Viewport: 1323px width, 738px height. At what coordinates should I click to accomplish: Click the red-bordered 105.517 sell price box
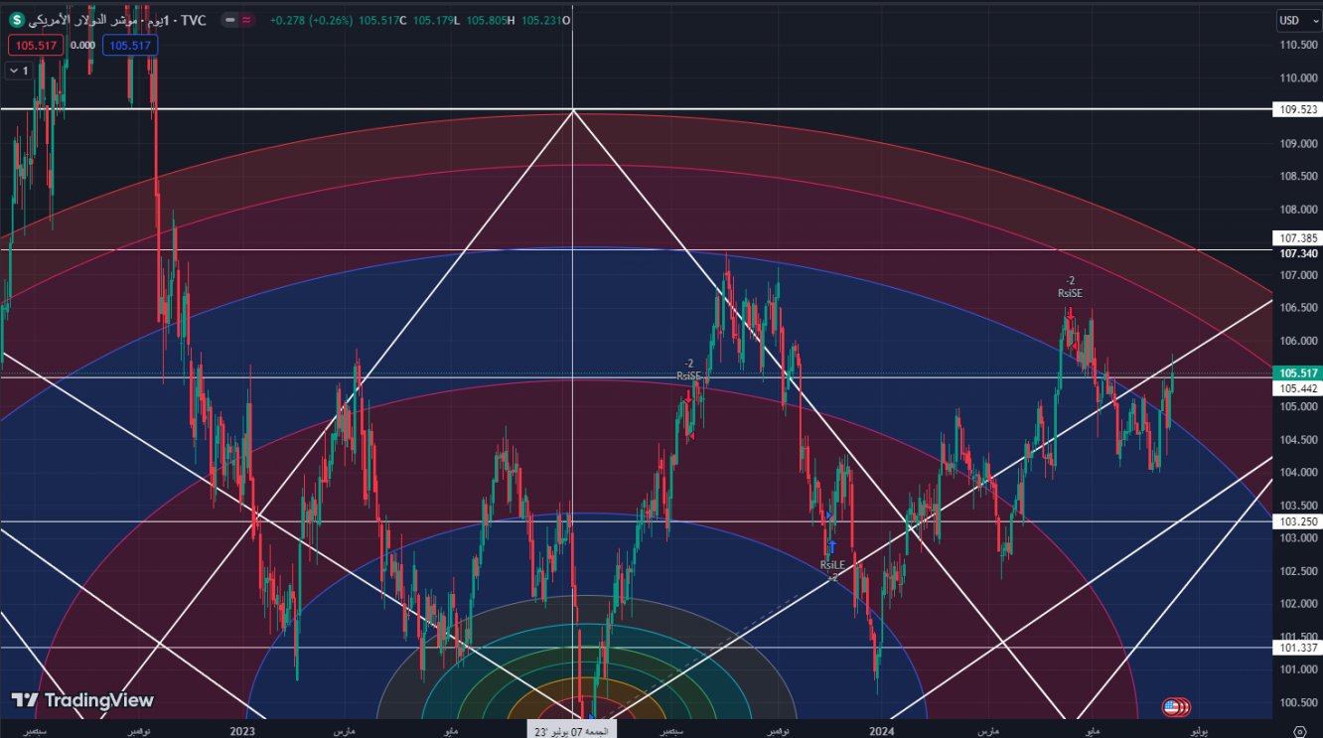(36, 45)
